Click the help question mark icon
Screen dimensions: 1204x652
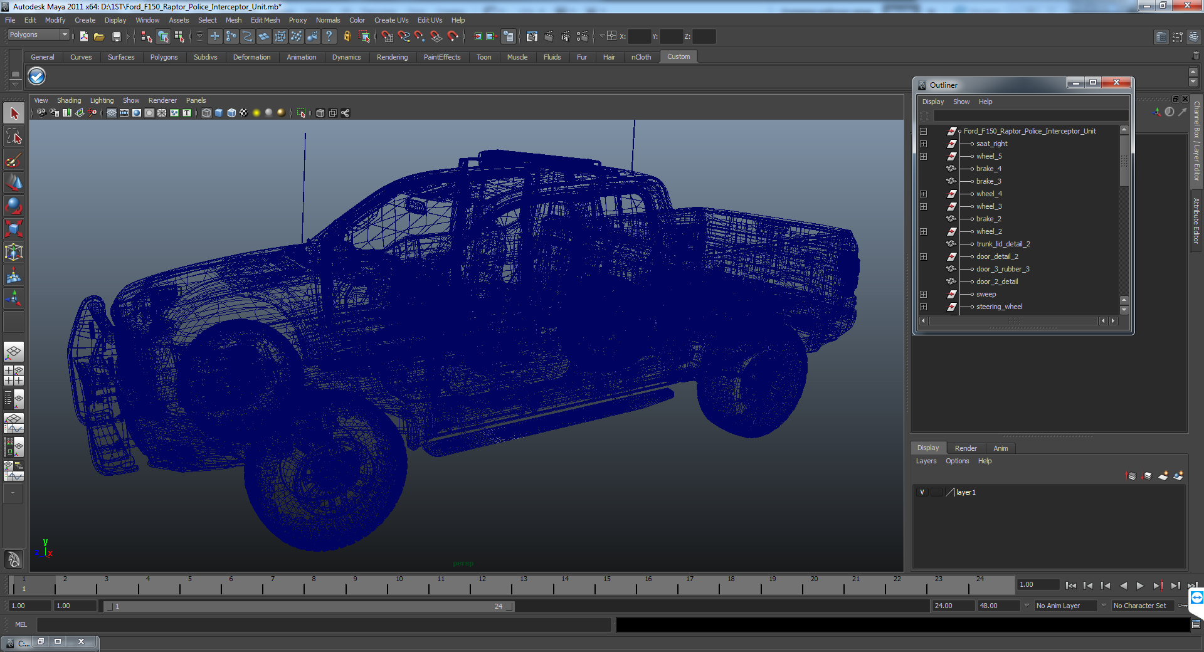click(x=329, y=36)
